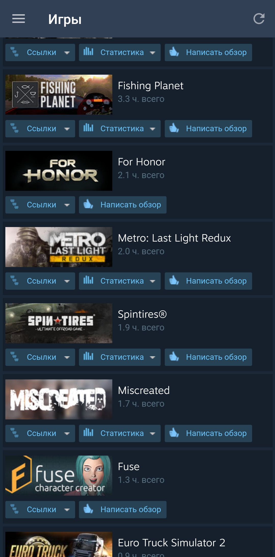Image resolution: width=275 pixels, height=557 pixels.
Task: Click thumbs-up icon under Fuse
Action: tap(88, 509)
